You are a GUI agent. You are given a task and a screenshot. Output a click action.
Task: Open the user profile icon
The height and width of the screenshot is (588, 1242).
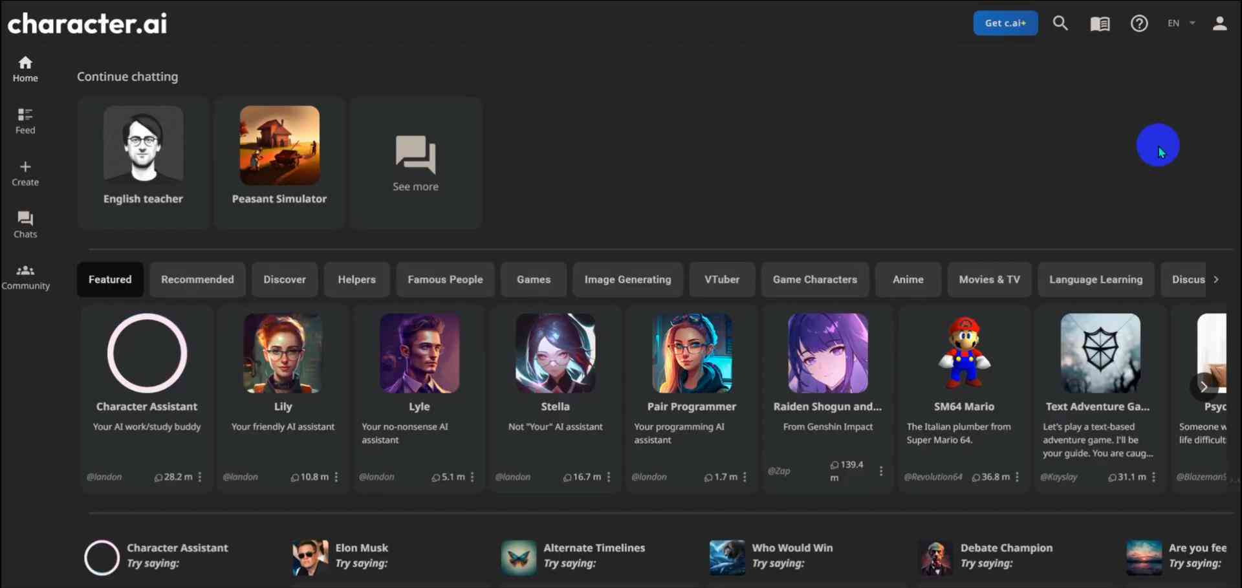click(x=1219, y=23)
